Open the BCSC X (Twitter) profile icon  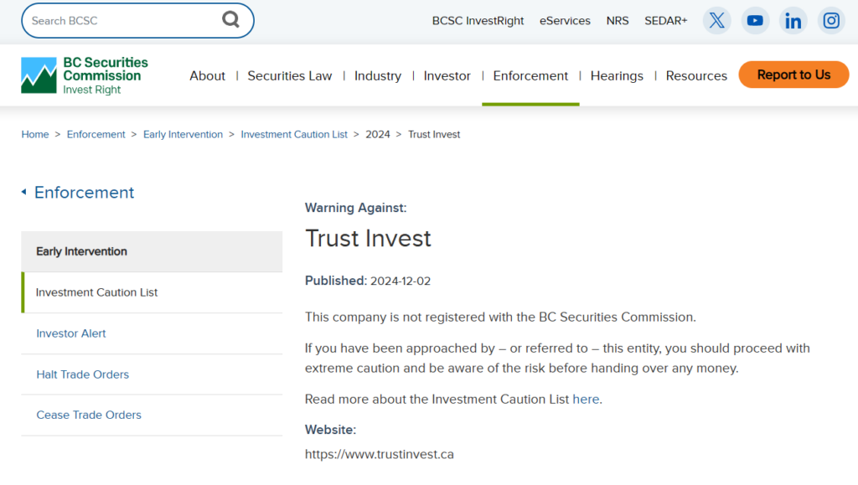pyautogui.click(x=717, y=21)
